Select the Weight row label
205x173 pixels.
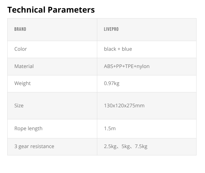pyautogui.click(x=23, y=83)
